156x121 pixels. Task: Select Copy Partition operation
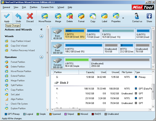[14, 90]
